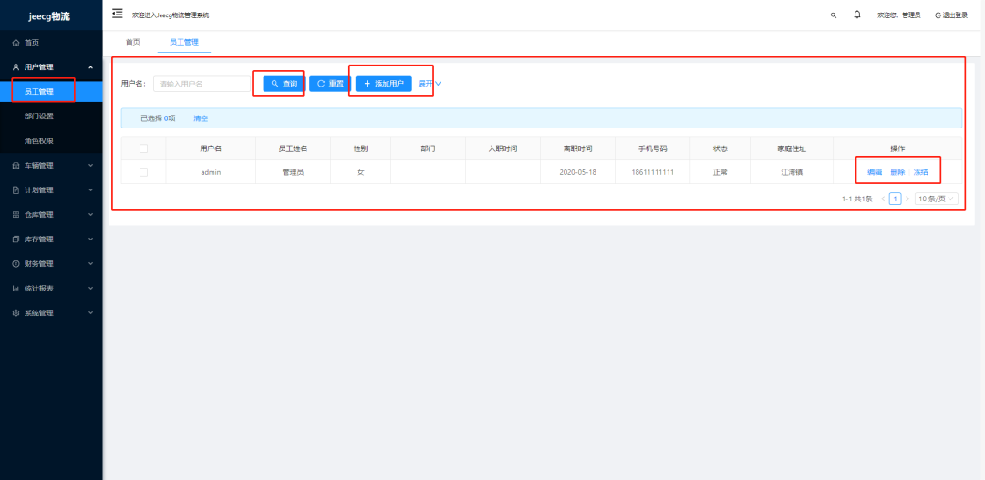
Task: Click the 车辆管理 car icon in the sidebar
Action: (16, 166)
